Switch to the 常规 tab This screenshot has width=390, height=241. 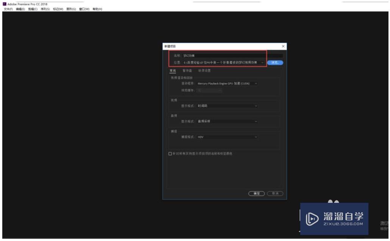pos(173,71)
